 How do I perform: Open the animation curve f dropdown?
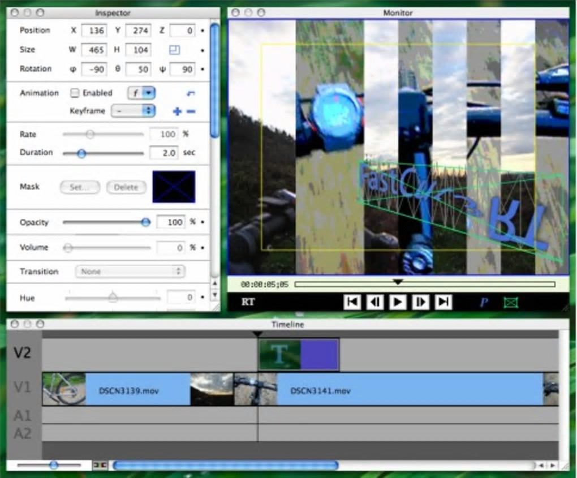pyautogui.click(x=141, y=93)
